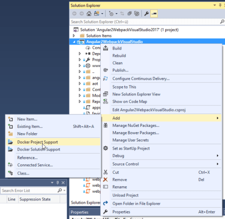The height and width of the screenshot is (219, 225).
Task: Open the Pending Changes Filter clock icon
Action: (x=111, y=14)
